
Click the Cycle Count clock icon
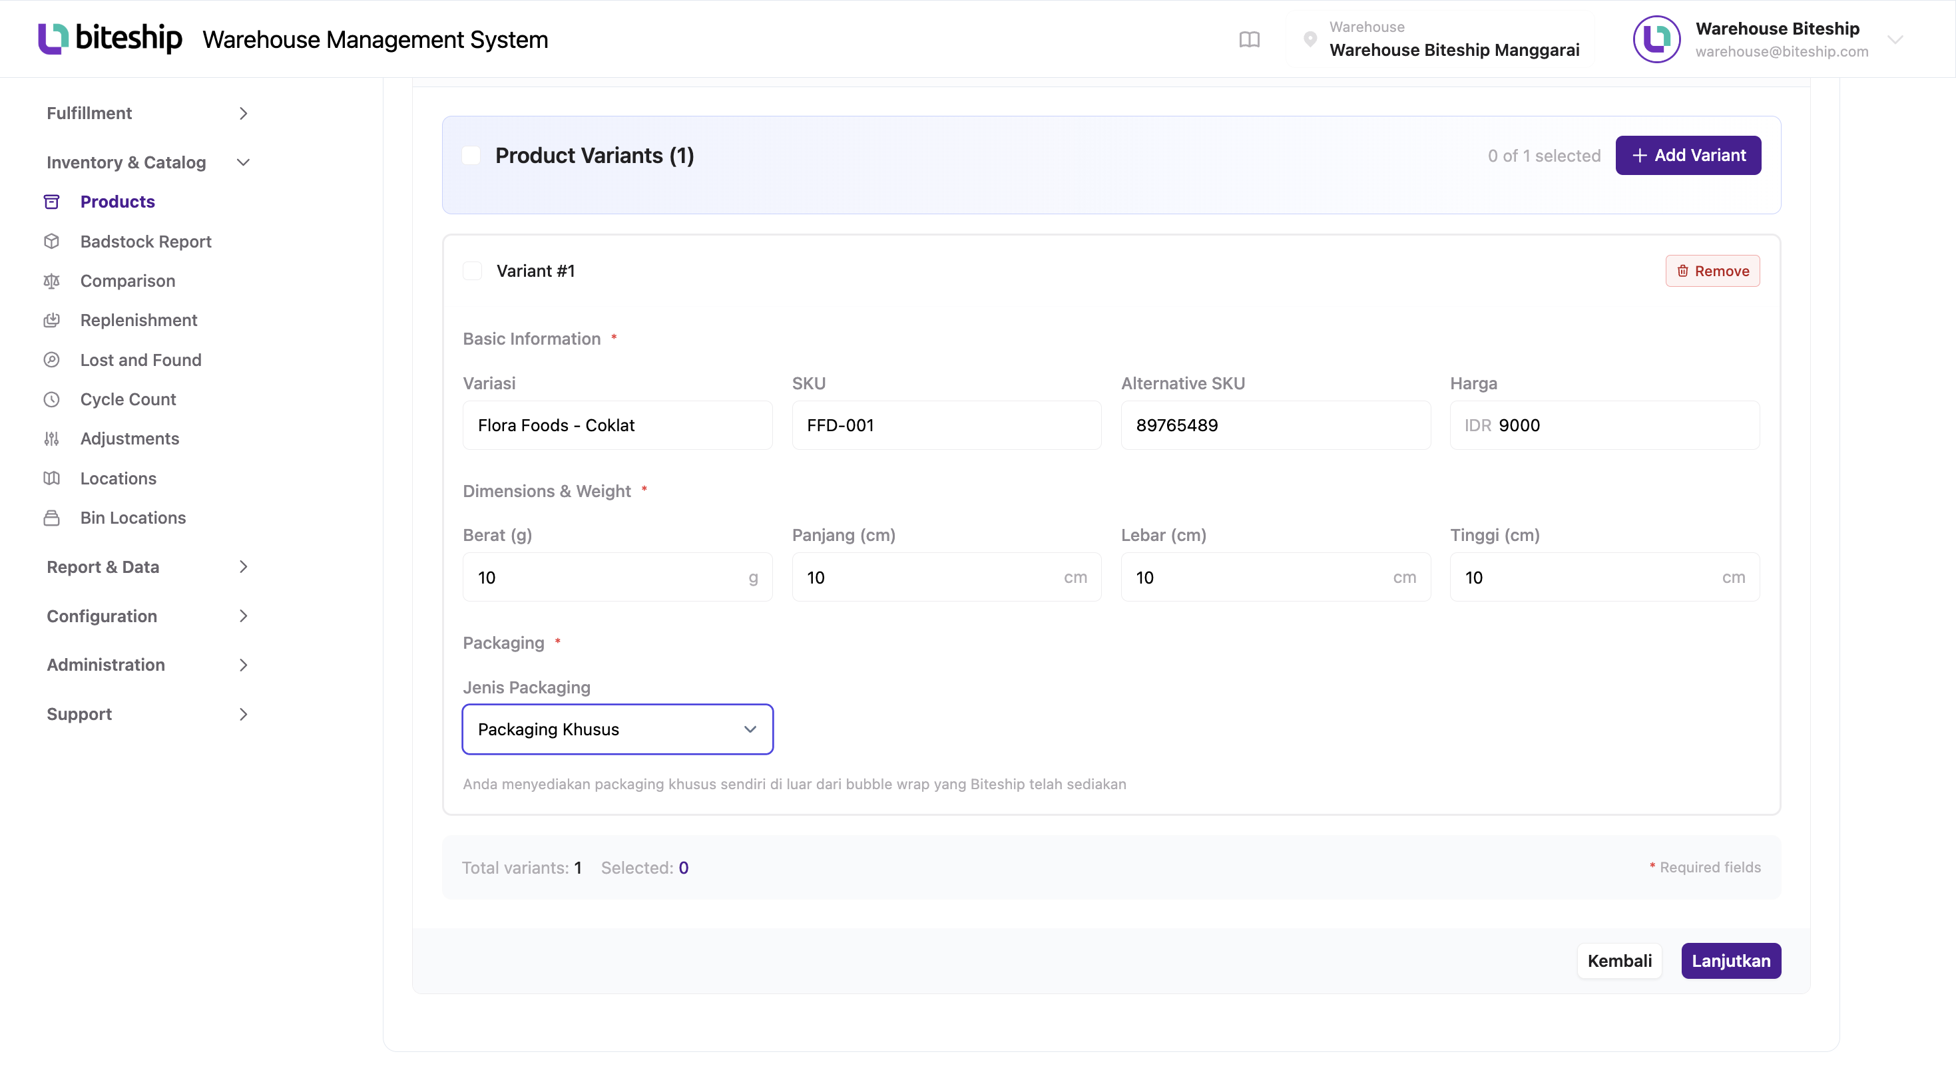[x=52, y=399]
